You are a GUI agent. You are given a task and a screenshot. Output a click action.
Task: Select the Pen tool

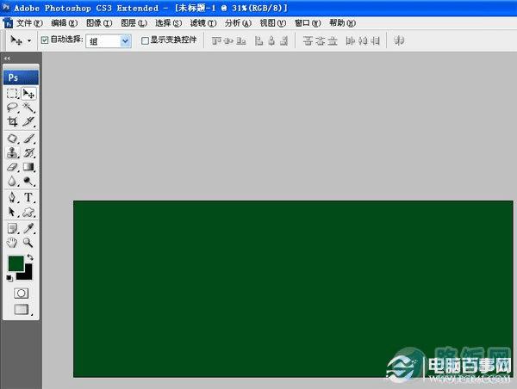coord(13,197)
